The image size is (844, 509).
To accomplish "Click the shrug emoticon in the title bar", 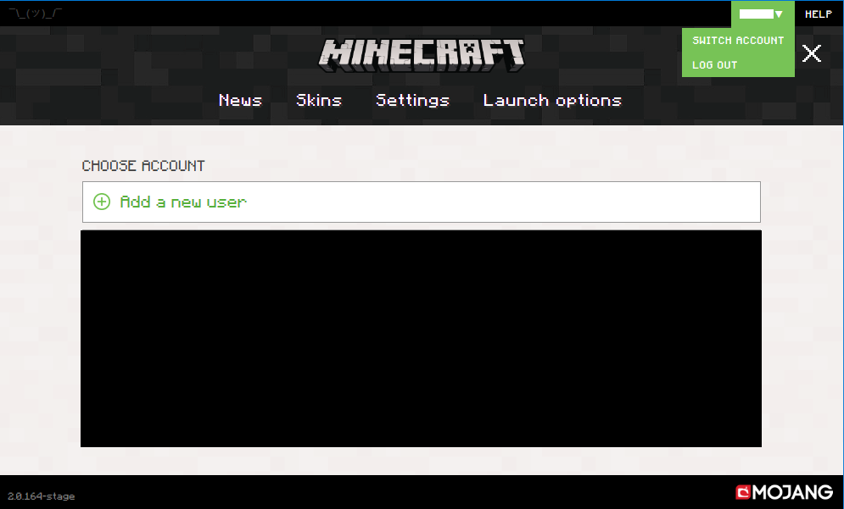I will (x=36, y=14).
